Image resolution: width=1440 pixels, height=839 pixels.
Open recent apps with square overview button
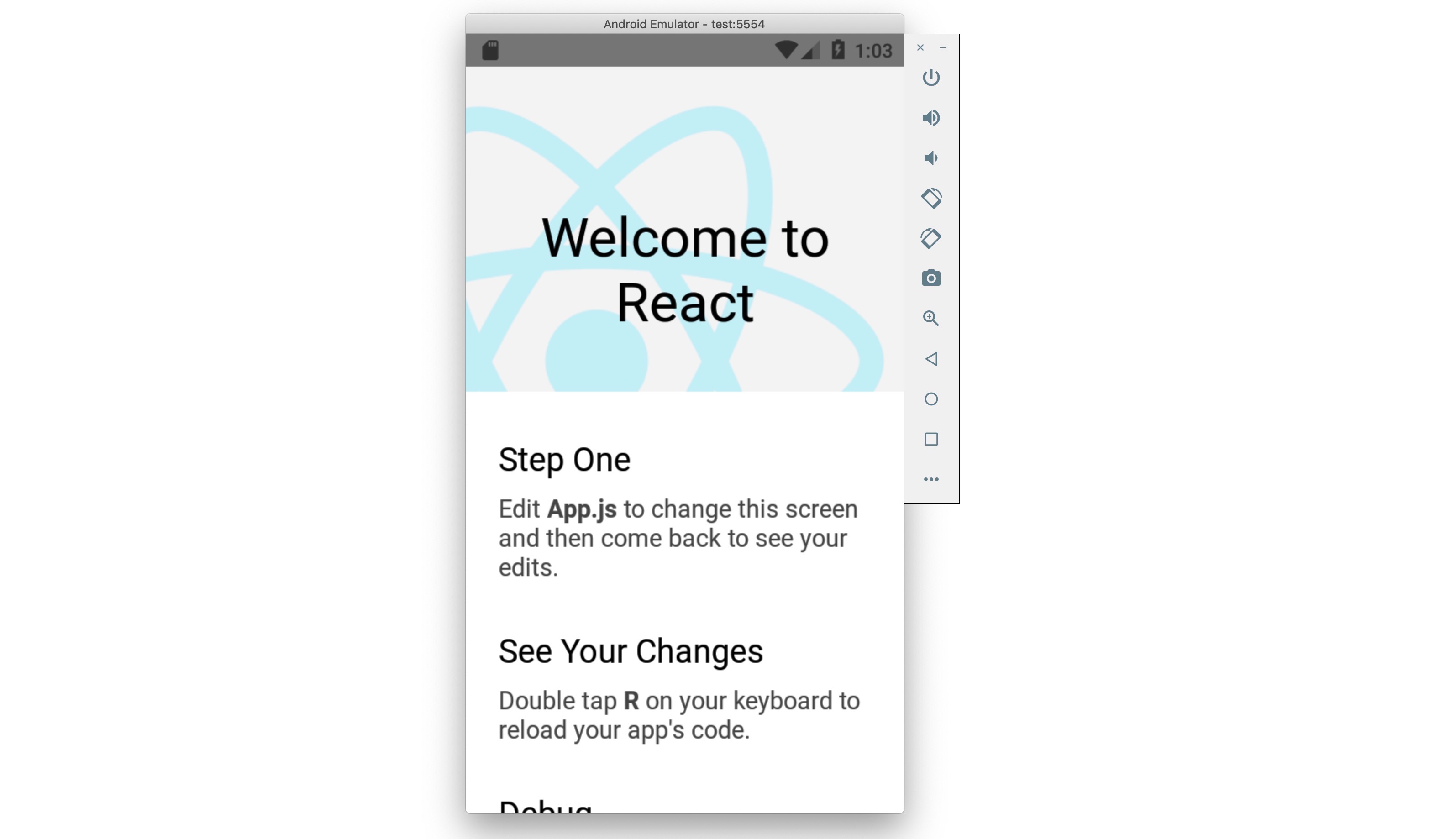931,439
